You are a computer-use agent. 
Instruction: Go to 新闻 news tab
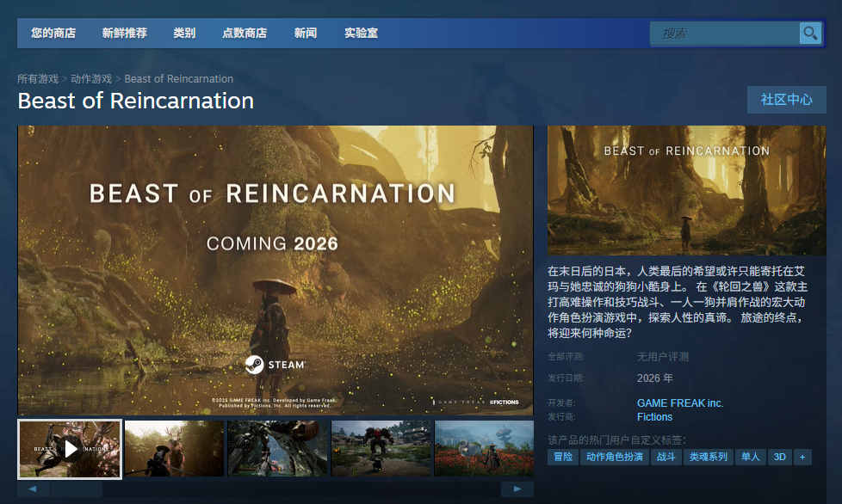point(305,34)
